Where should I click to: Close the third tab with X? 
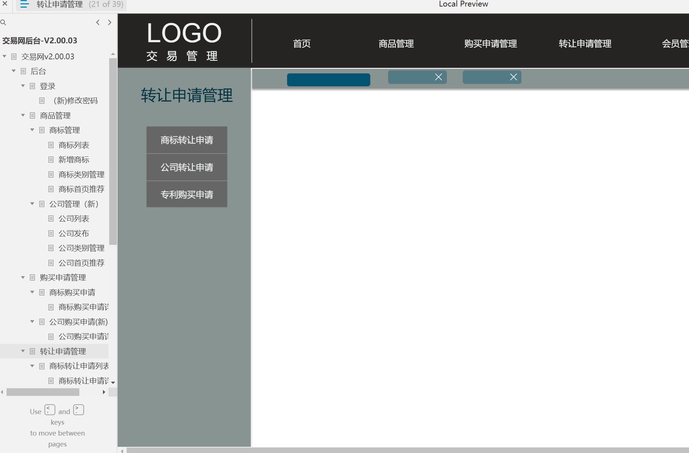(514, 77)
